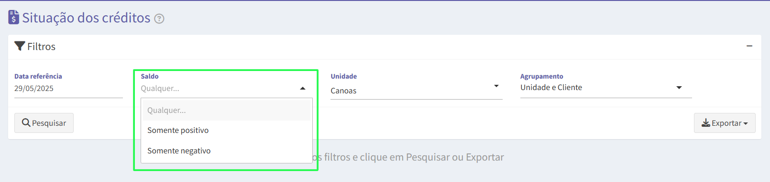Viewport: 770px width, 182px height.
Task: Click the download icon in the Exportar button
Action: 706,123
